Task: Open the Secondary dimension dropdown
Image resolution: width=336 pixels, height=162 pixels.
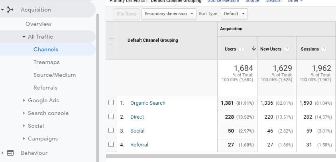Action: pyautogui.click(x=169, y=14)
